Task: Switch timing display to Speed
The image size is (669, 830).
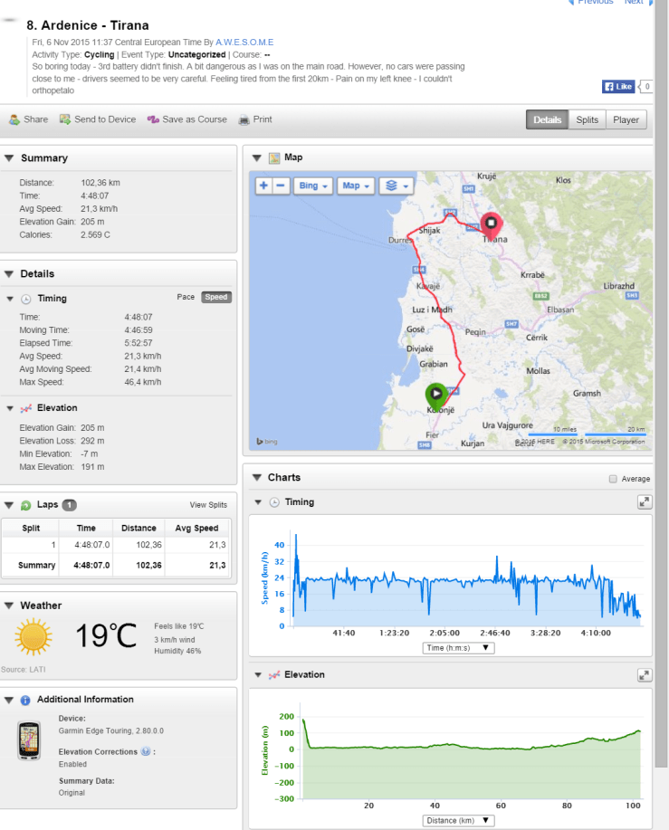Action: (216, 297)
